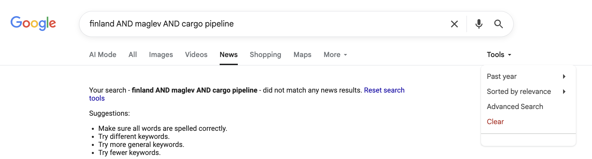Open the Videos tab

[196, 55]
